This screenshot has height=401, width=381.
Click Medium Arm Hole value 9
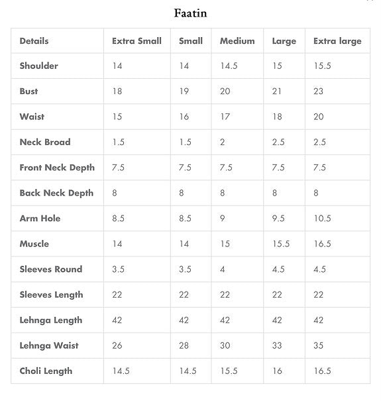pyautogui.click(x=223, y=219)
